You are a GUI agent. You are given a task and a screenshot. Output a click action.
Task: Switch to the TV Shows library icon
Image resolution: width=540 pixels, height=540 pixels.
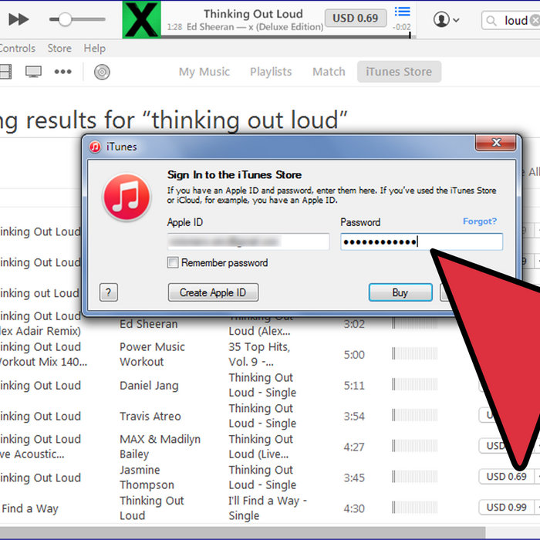click(x=33, y=72)
